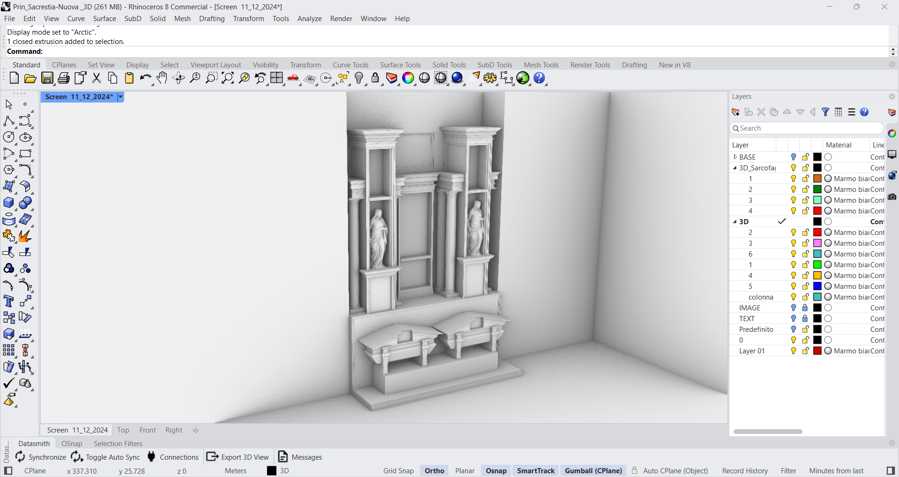
Task: Launch Grasshopper from the Standard toolbar
Action: pos(523,78)
